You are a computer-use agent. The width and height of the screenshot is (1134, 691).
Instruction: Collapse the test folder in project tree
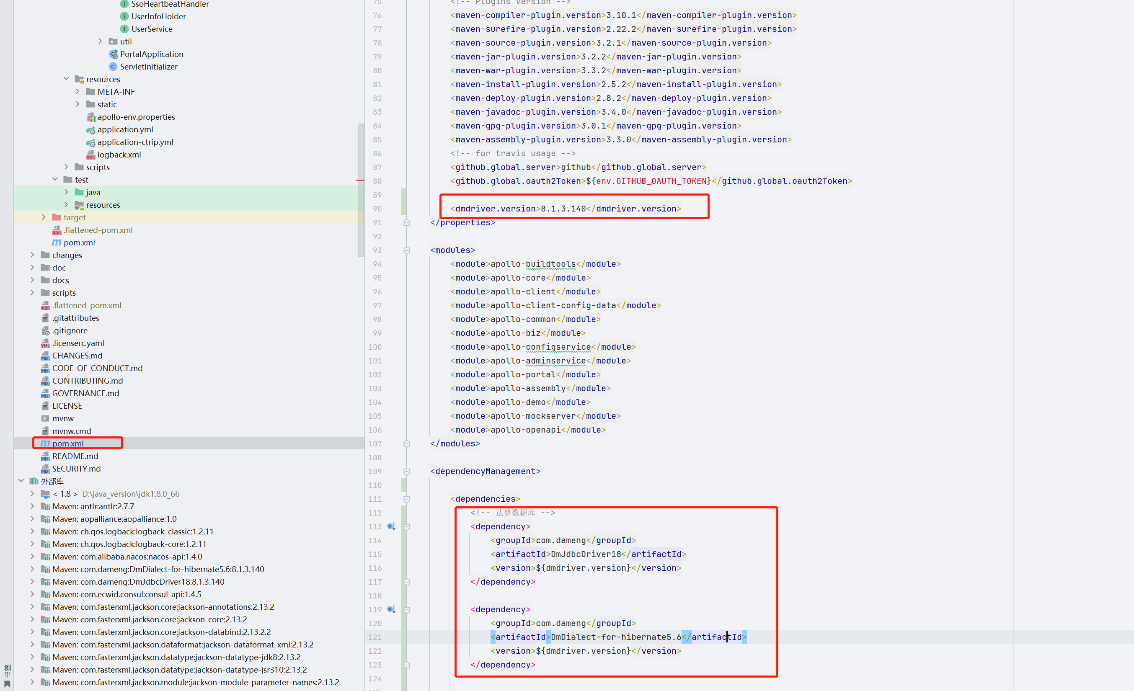pos(55,179)
